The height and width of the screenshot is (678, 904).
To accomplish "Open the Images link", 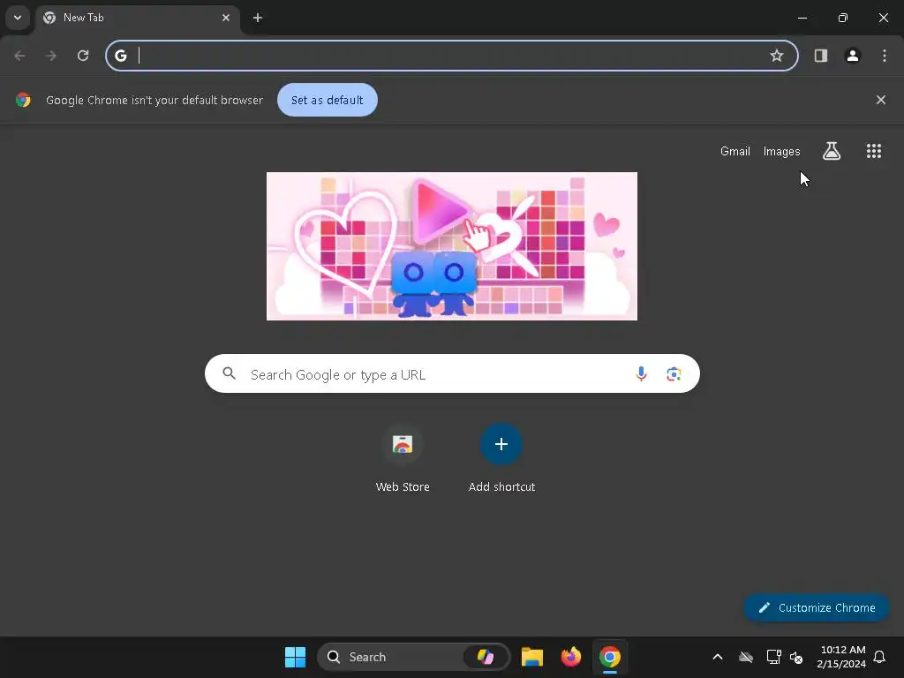I will click(x=782, y=151).
